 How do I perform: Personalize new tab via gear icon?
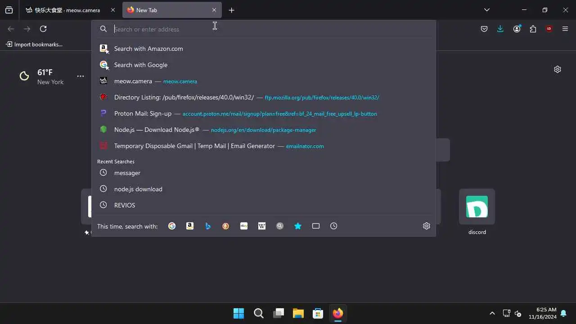tap(558, 69)
